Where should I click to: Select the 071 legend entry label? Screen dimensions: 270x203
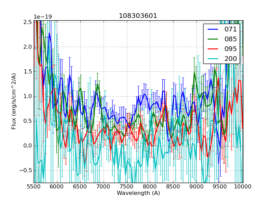point(231,29)
